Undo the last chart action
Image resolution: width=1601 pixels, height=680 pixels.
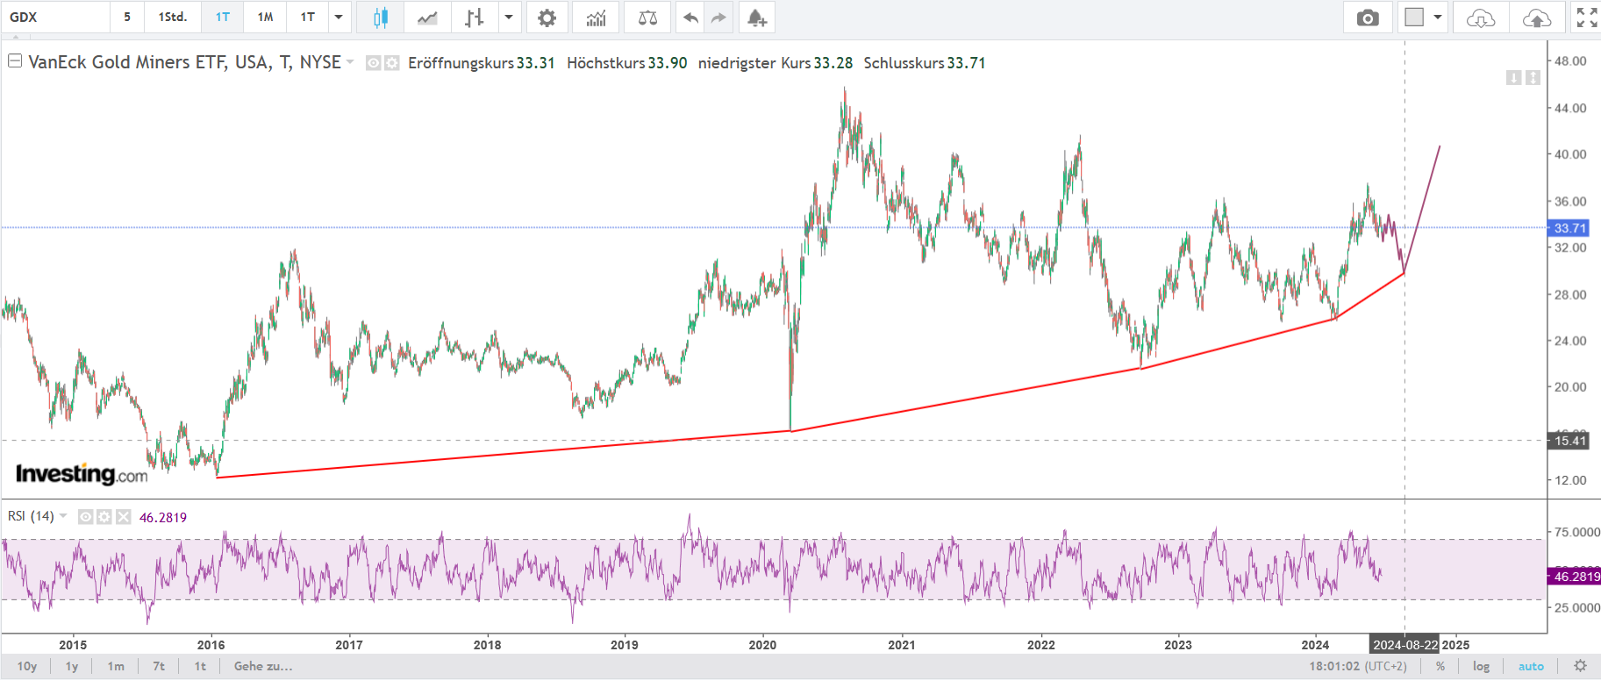click(x=690, y=18)
